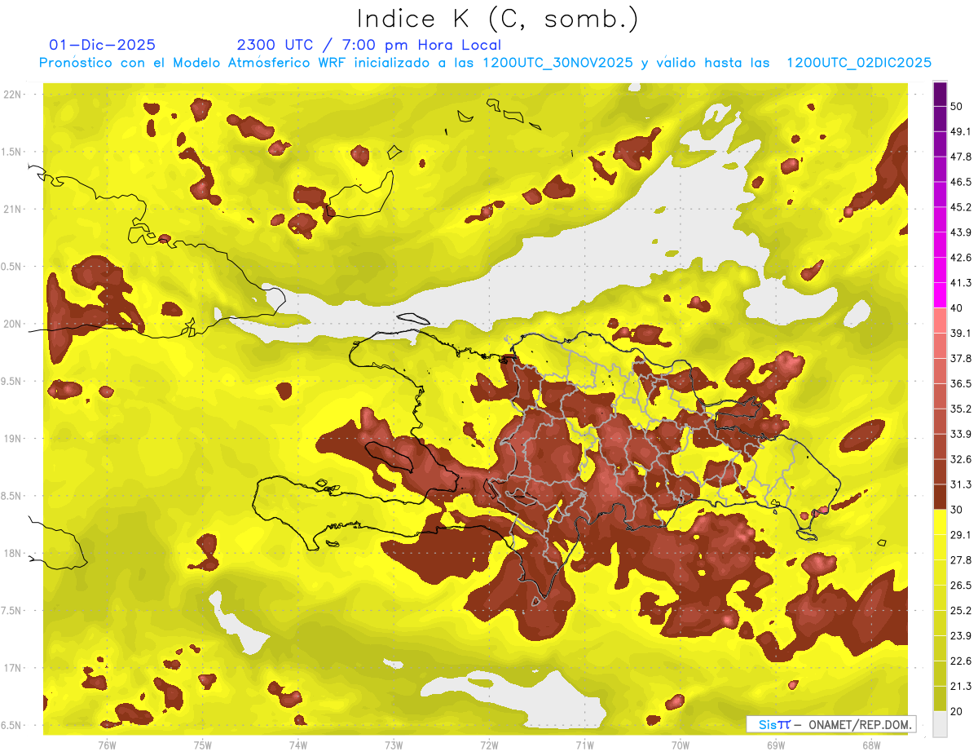
Task: Click the legend value '25.2'
Action: coord(961,611)
